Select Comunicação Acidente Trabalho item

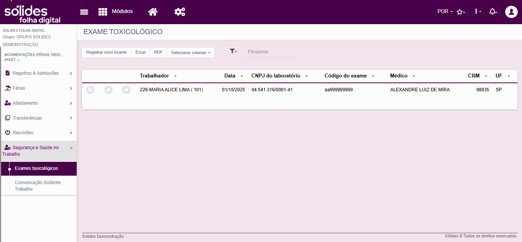38,186
